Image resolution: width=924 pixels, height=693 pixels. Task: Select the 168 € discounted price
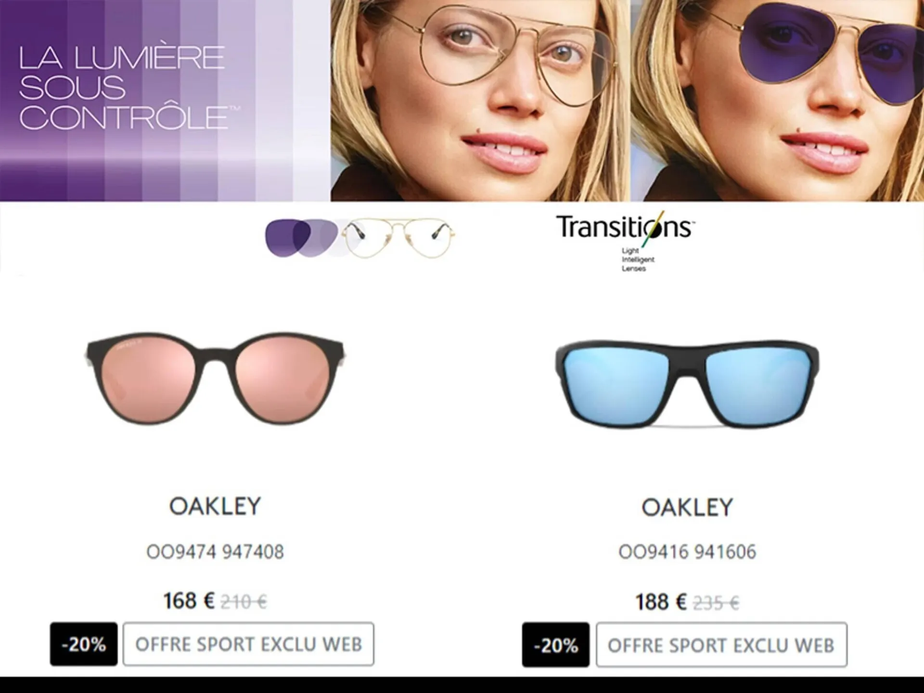[189, 601]
